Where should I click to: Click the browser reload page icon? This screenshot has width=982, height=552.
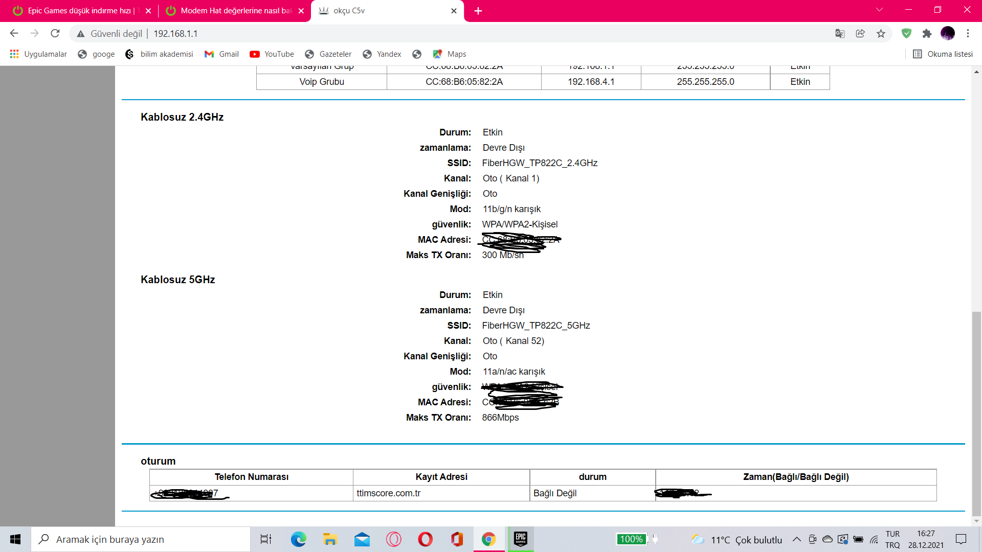(x=55, y=34)
